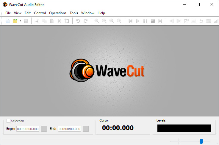Jump to the start of track
219x145 pixels.
(x=130, y=21)
